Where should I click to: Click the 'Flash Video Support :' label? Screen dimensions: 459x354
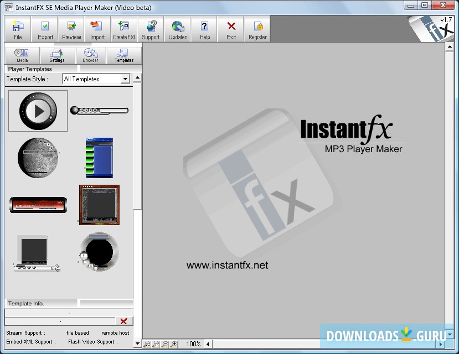click(x=93, y=341)
